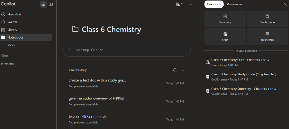Toggle the sidebar panel icon

pyautogui.click(x=51, y=4)
